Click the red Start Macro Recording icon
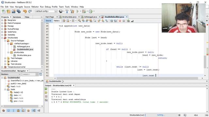Image resolution: width=209 pixels, height=117 pixels. 120,21
